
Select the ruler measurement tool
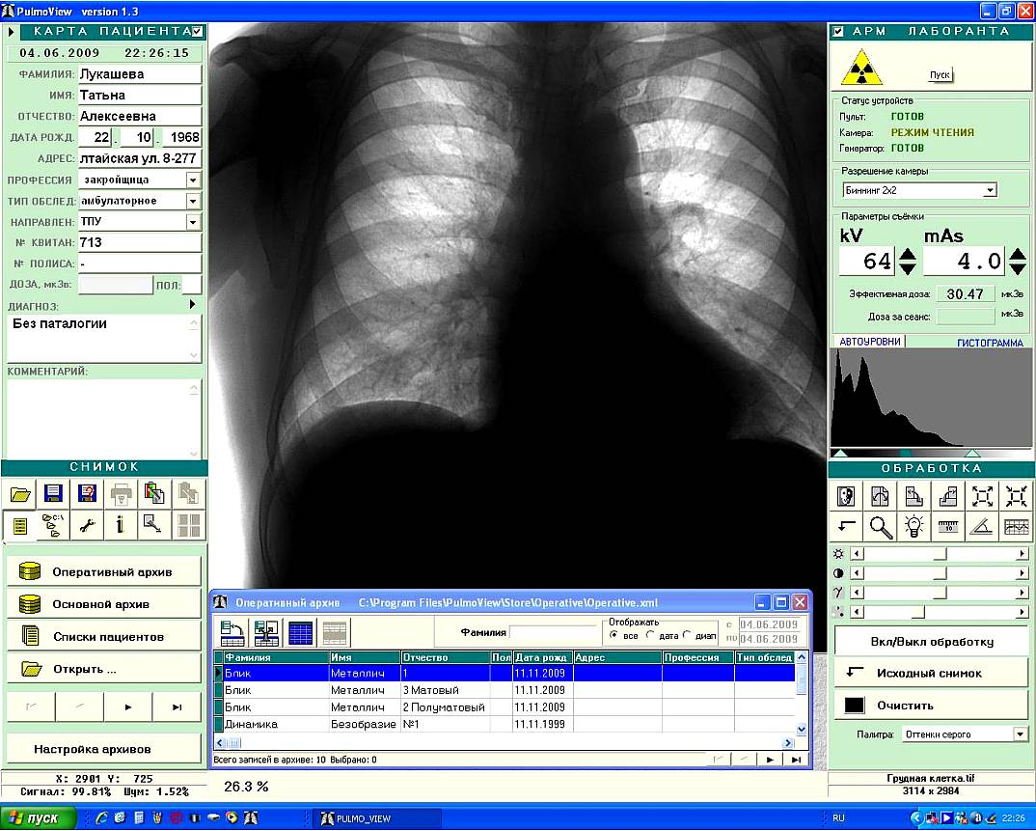coord(948,527)
